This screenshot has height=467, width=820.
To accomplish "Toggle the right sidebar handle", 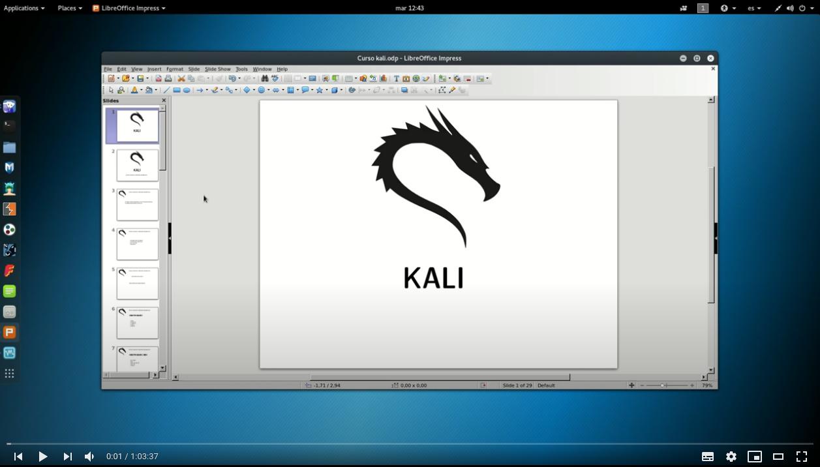I will 716,238.
